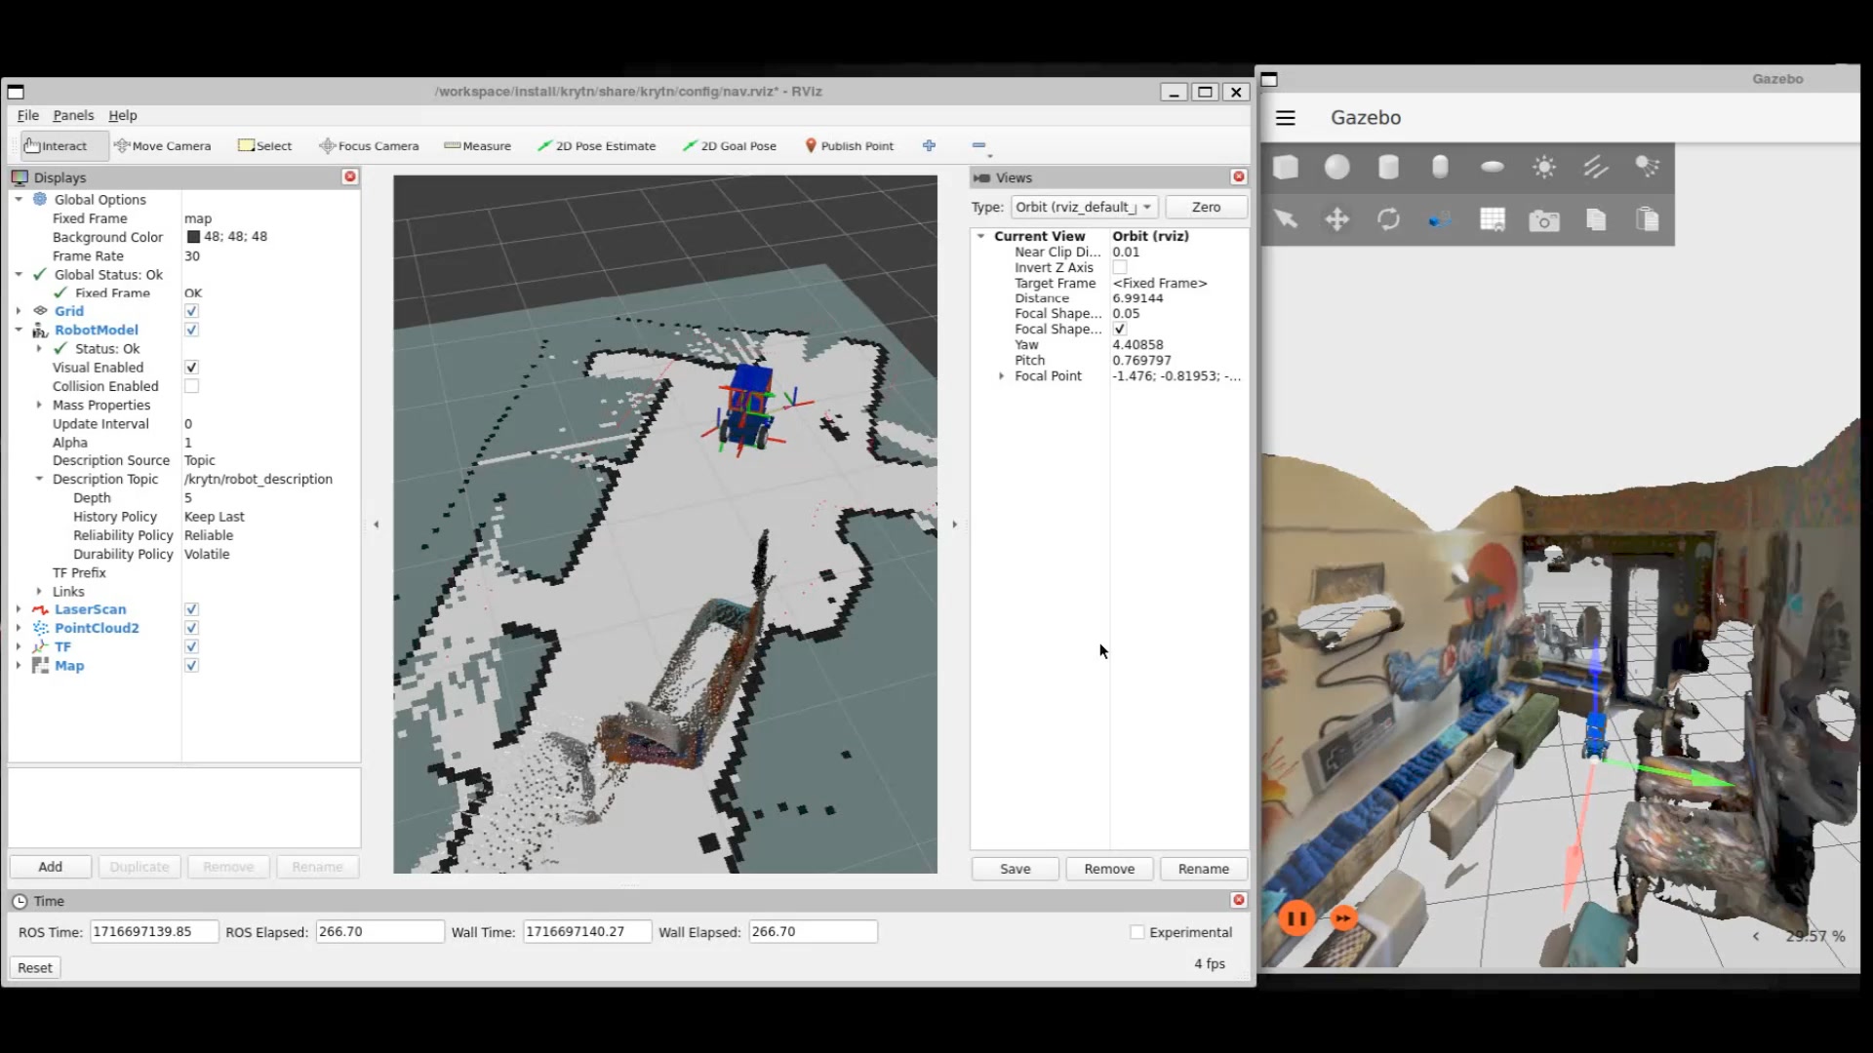Select the Gazebo translate mode icon
This screenshot has width=1873, height=1053.
coord(1337,219)
